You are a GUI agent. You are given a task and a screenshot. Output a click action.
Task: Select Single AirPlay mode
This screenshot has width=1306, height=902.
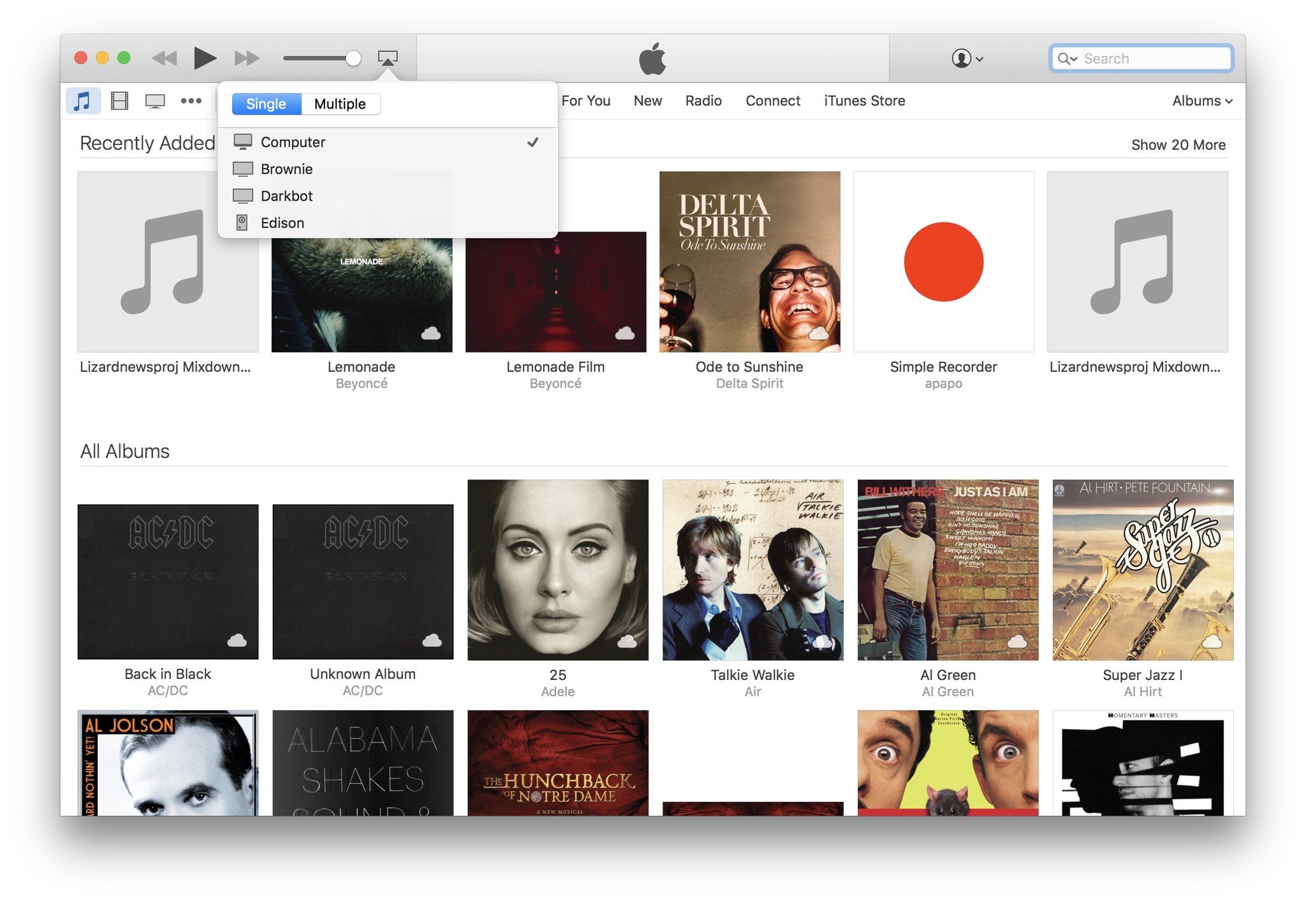(267, 104)
